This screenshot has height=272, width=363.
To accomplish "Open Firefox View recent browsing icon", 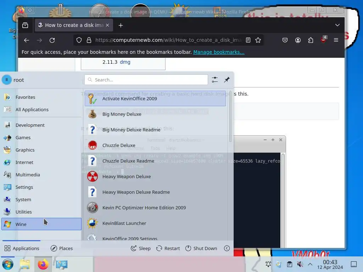I will 25,25.
